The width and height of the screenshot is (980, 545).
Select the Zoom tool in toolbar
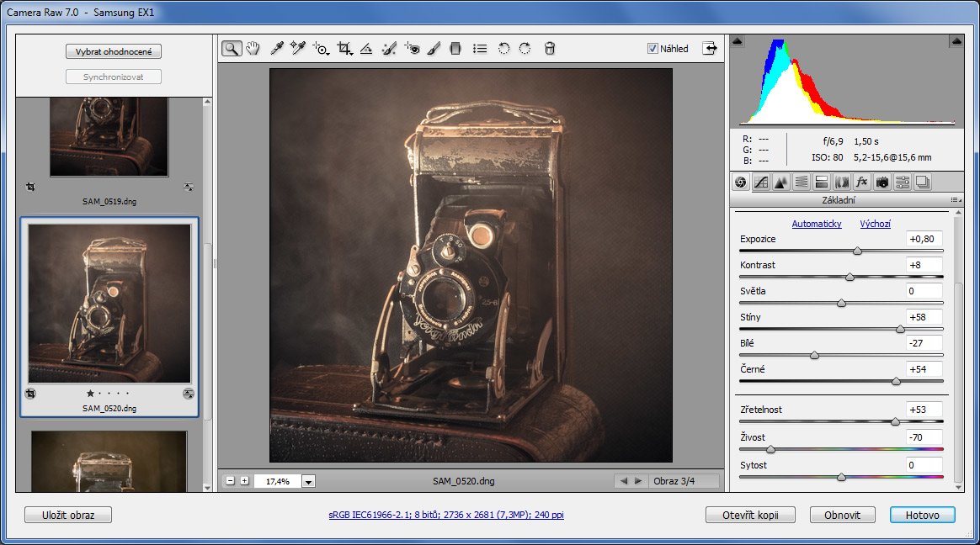click(x=232, y=49)
